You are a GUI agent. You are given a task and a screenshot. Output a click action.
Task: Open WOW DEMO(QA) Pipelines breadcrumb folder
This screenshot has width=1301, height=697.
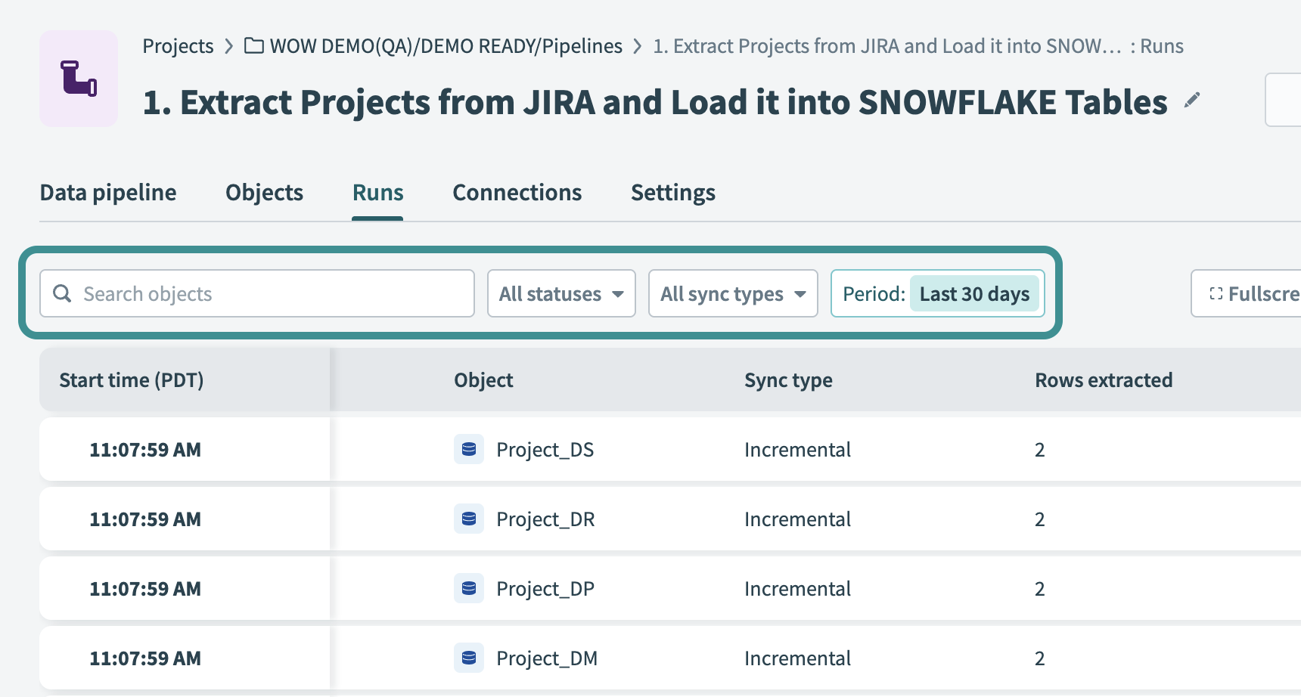point(446,46)
